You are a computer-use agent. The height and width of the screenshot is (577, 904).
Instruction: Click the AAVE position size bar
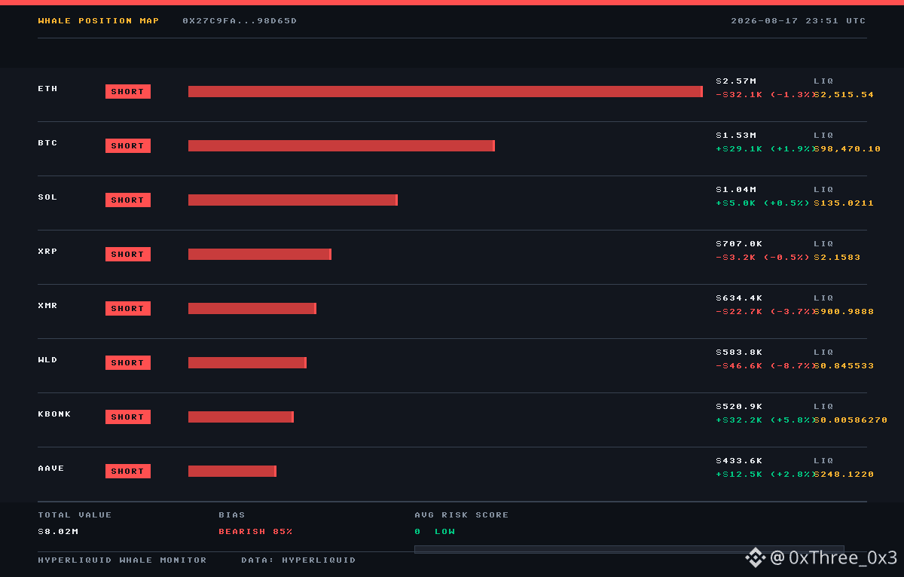click(x=232, y=472)
